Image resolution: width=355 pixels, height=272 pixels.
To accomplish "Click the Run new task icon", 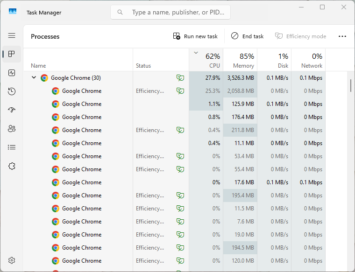I will click(177, 36).
